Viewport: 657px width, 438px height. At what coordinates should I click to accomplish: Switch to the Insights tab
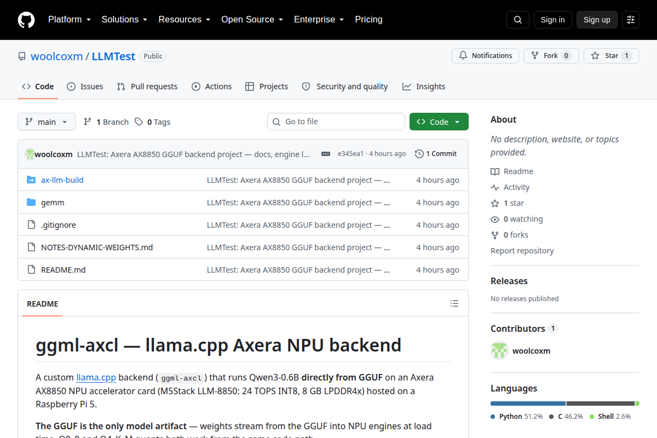click(424, 87)
